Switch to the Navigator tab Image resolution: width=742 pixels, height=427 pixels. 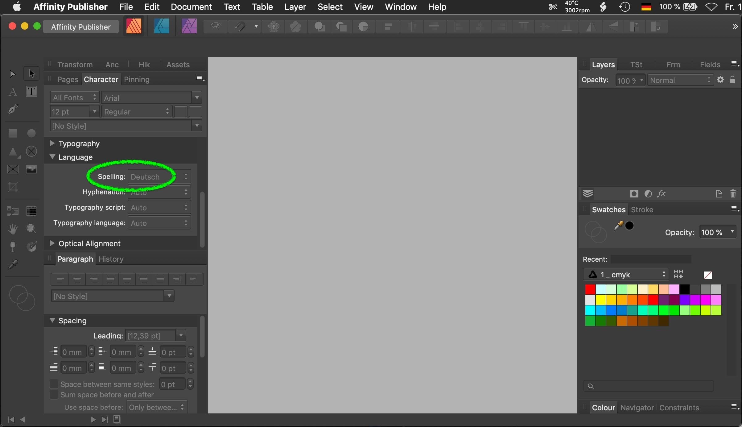[637, 408]
